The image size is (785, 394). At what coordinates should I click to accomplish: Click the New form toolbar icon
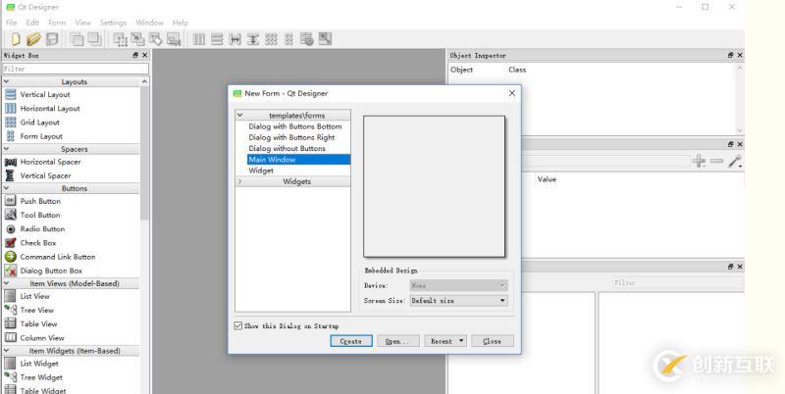(x=16, y=39)
